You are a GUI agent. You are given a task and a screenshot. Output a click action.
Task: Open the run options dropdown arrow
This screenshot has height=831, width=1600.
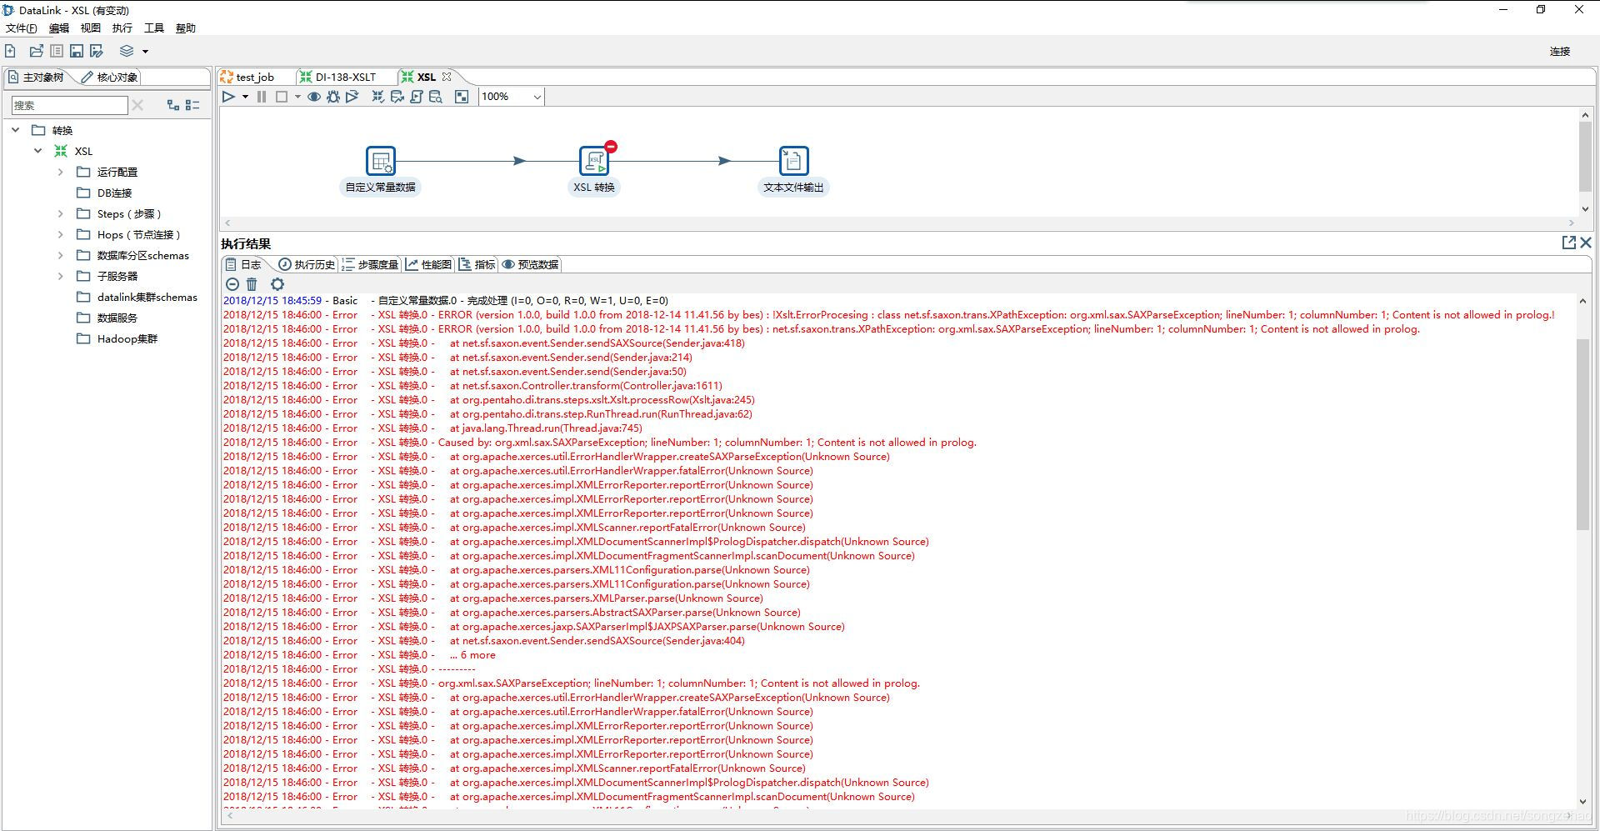tap(244, 96)
